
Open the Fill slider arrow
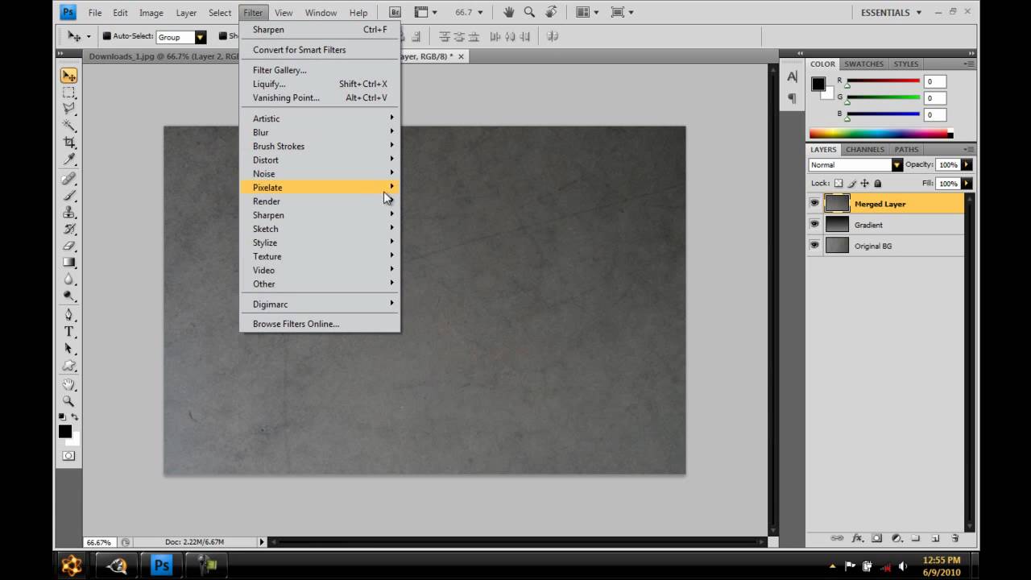coord(967,184)
